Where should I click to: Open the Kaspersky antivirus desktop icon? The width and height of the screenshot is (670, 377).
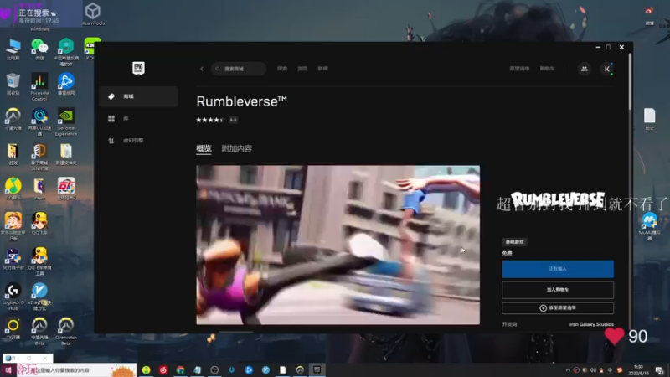coord(66,52)
